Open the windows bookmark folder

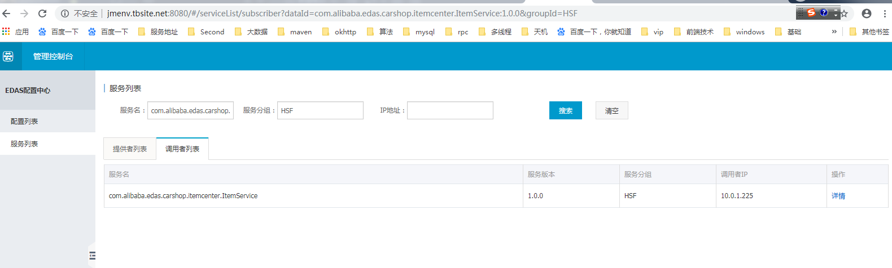(x=744, y=32)
